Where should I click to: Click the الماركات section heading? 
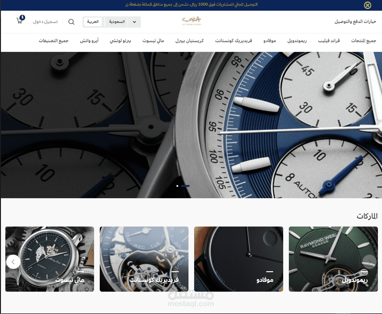(367, 216)
